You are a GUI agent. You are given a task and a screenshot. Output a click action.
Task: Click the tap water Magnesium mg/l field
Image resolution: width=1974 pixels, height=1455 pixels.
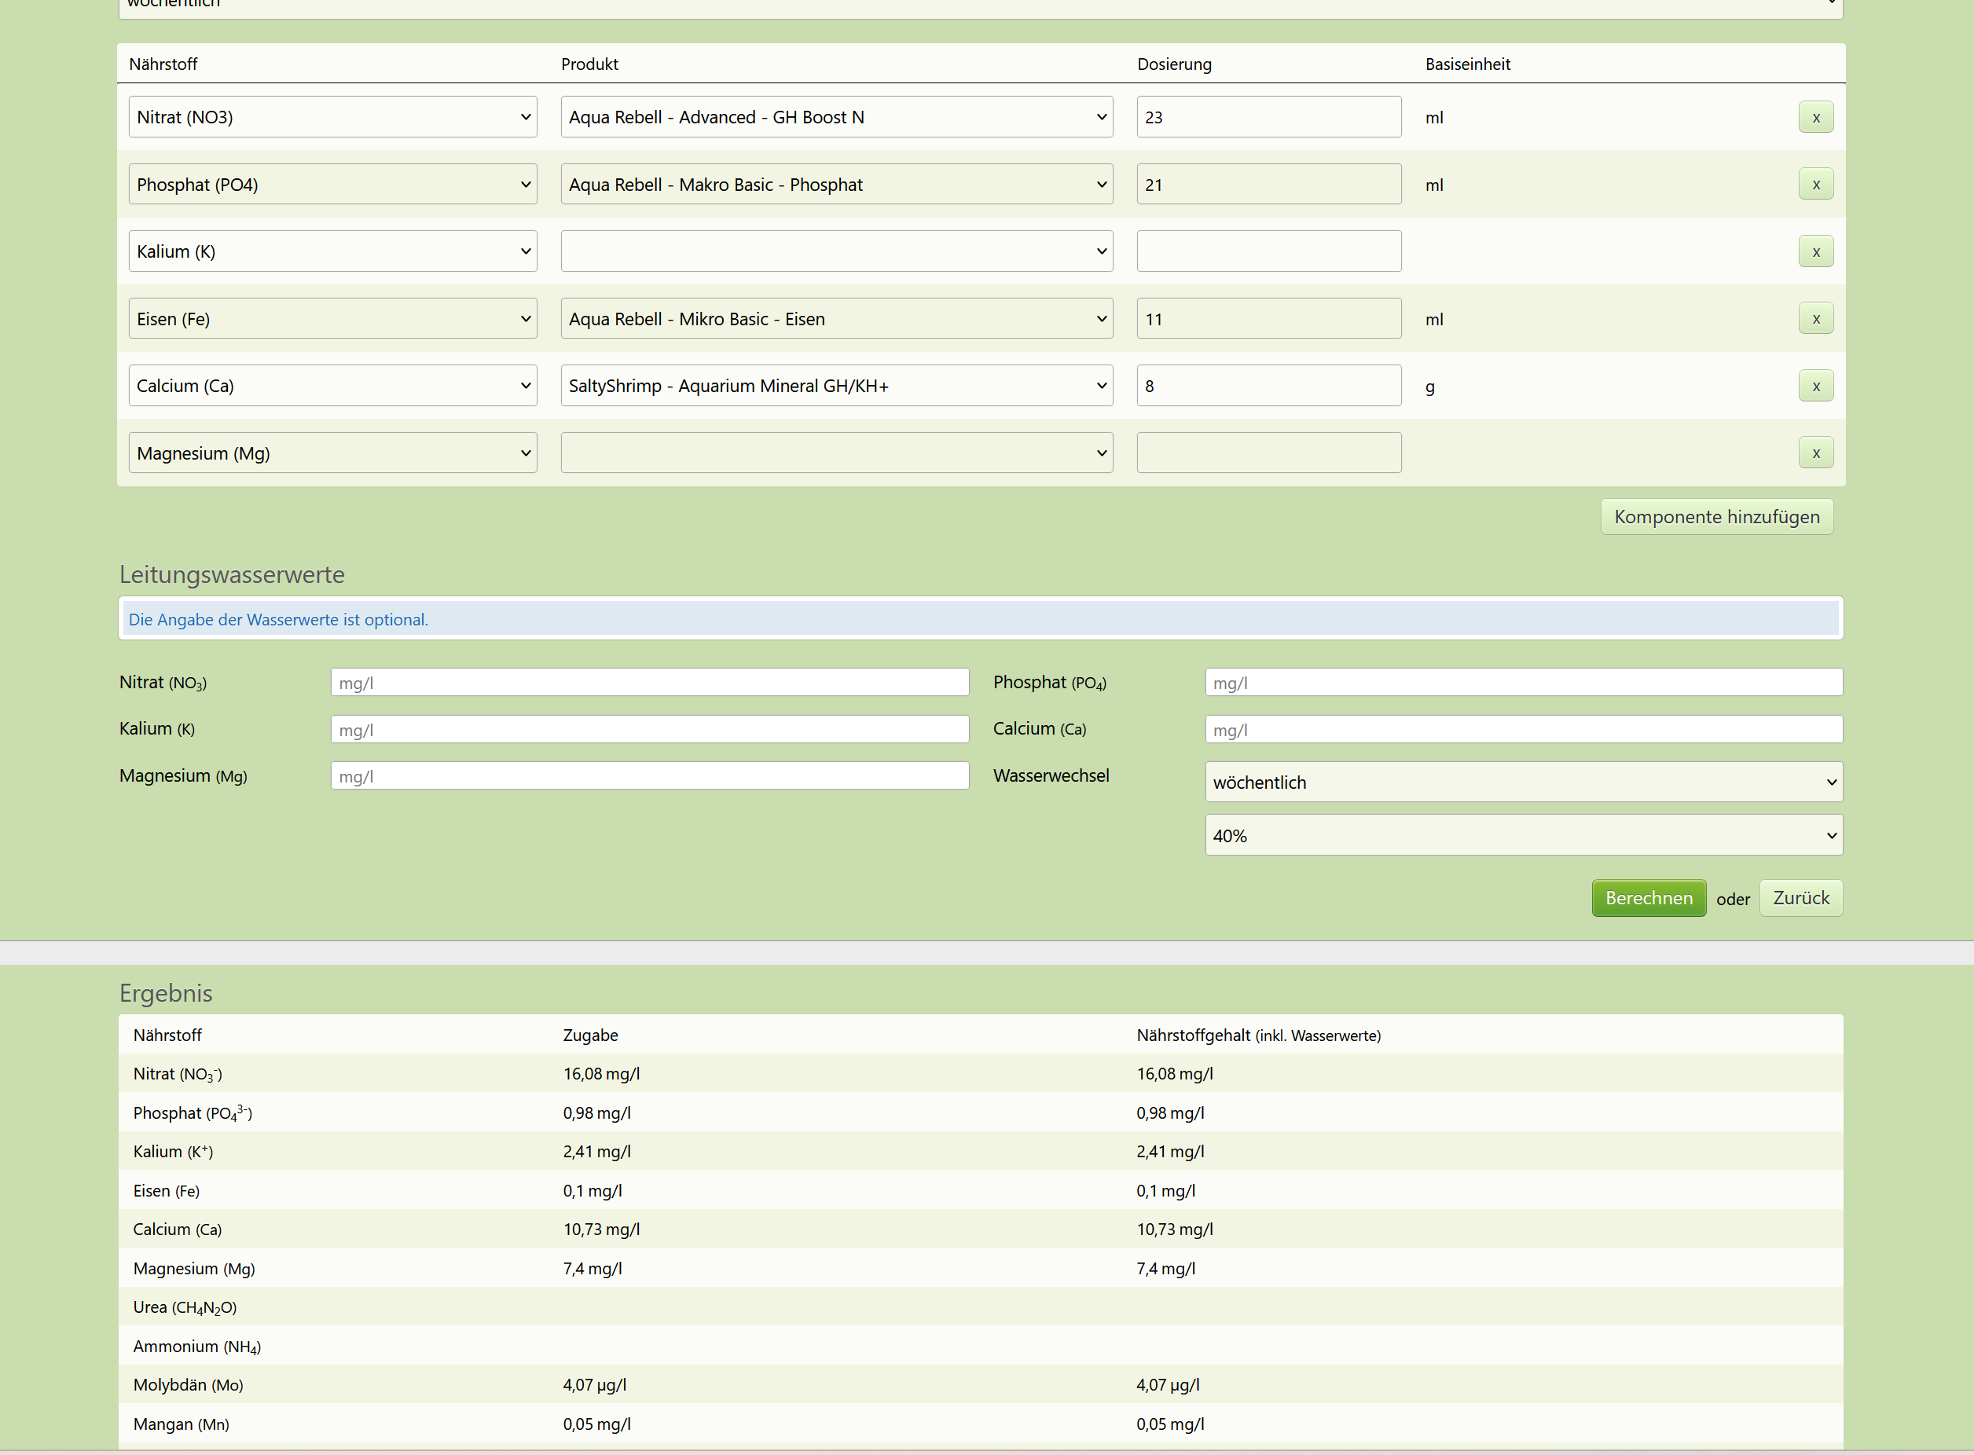[649, 776]
